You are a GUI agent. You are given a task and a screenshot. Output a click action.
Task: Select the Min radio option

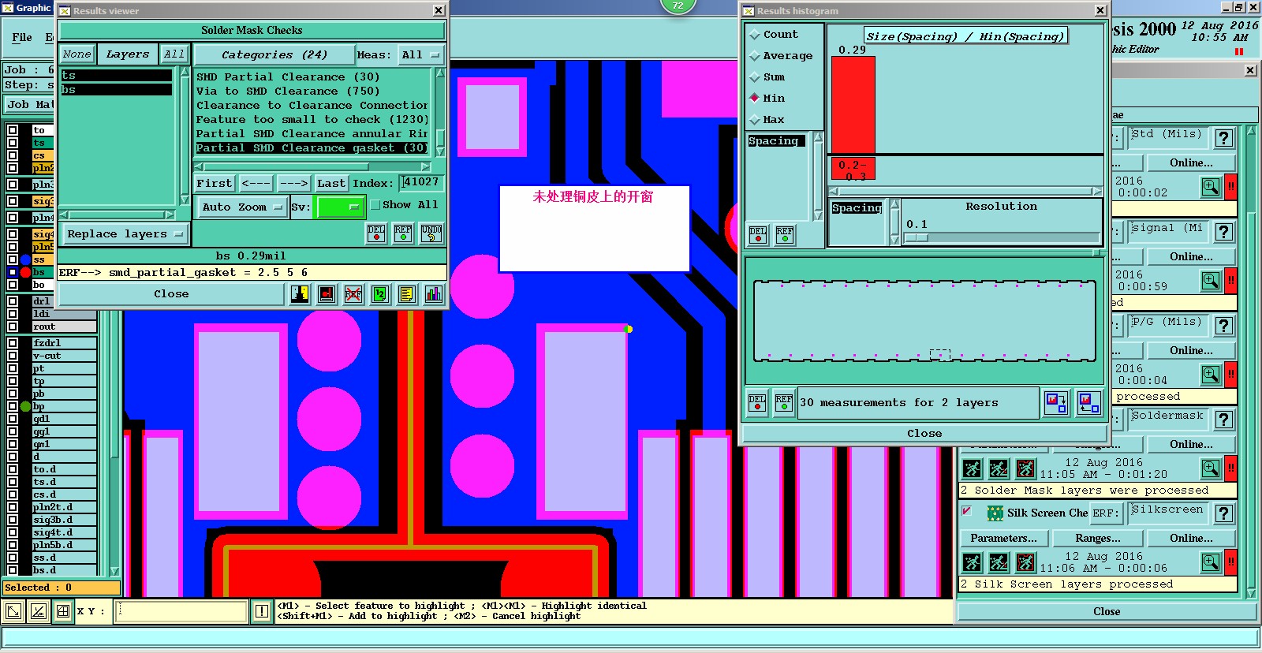[x=755, y=99]
